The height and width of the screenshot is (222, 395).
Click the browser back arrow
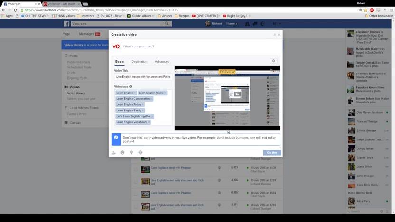(3, 10)
